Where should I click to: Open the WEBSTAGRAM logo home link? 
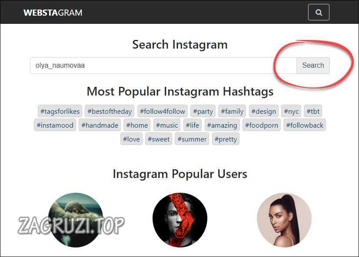(53, 13)
